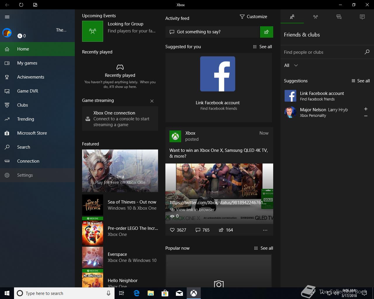Image resolution: width=374 pixels, height=299 pixels.
Task: Switch to the Friends tab
Action: 292,17
